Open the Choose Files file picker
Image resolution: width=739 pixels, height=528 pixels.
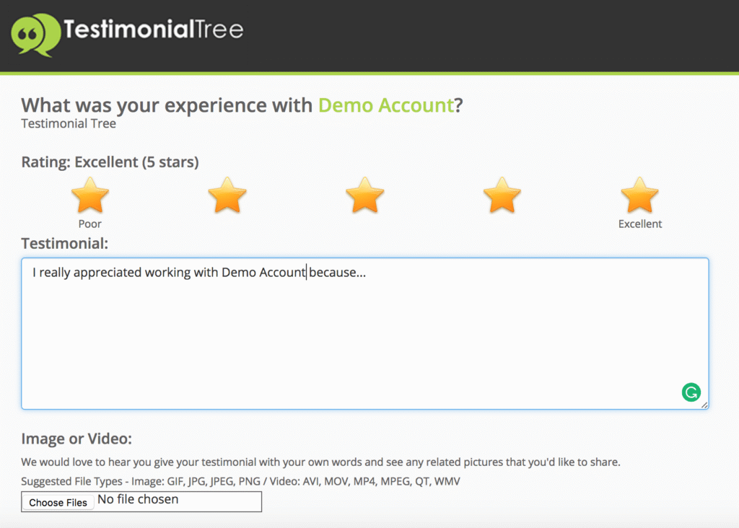coord(58,501)
